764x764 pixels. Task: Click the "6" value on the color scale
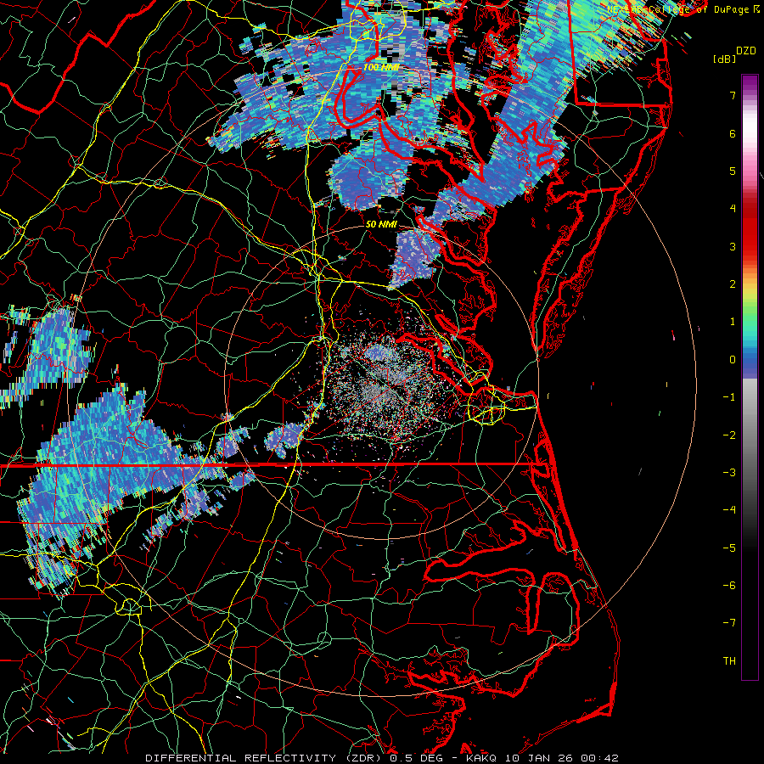pyautogui.click(x=733, y=133)
